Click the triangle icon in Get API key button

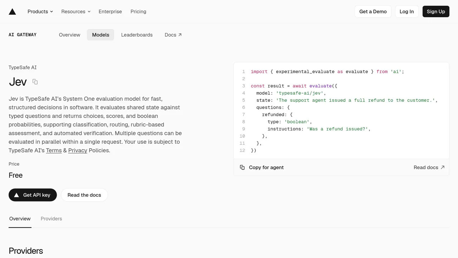click(16, 195)
